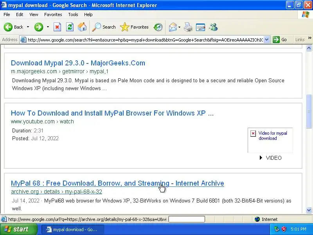The height and width of the screenshot is (235, 313).
Task: Click the 5:01 PM clock
Action: (299, 229)
